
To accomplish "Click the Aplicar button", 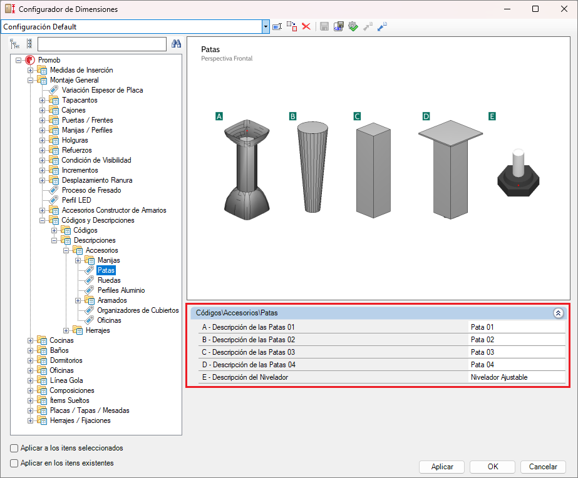I will 442,467.
